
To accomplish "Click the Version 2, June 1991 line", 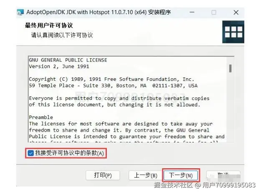I will tap(59, 66).
